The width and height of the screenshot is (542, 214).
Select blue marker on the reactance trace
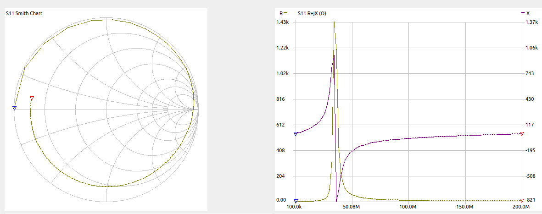pyautogui.click(x=296, y=134)
